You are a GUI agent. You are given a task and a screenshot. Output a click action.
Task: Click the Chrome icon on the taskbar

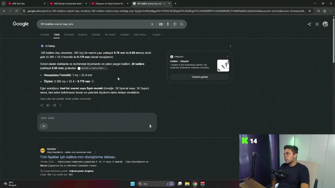195,184
